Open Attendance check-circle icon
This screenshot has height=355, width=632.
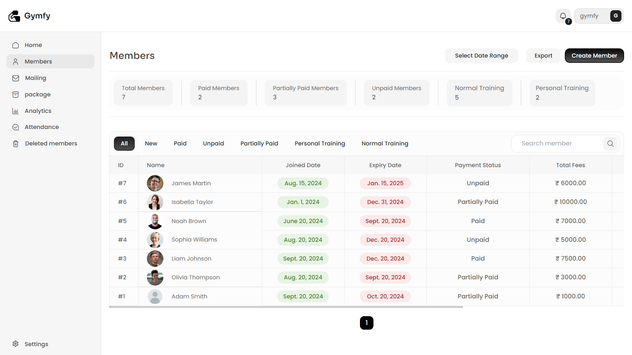click(15, 127)
